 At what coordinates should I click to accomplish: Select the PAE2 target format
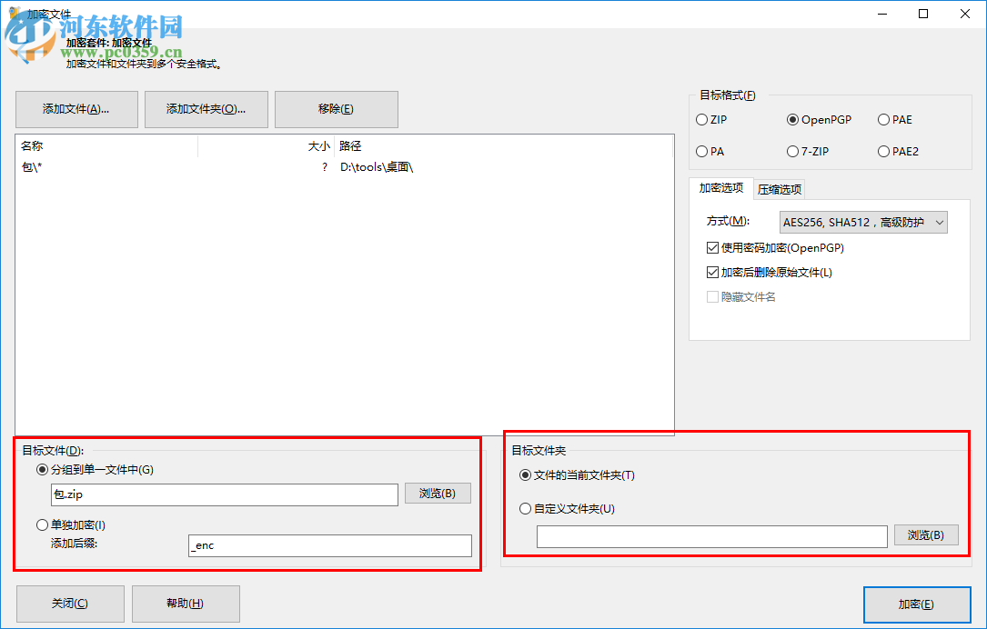(883, 151)
